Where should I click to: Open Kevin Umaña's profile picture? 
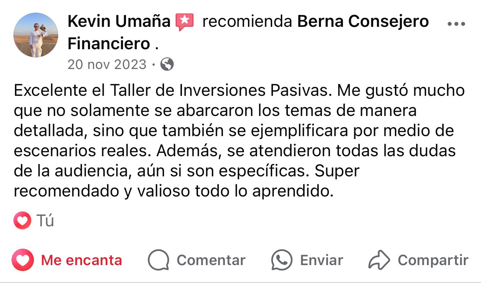coord(36,35)
